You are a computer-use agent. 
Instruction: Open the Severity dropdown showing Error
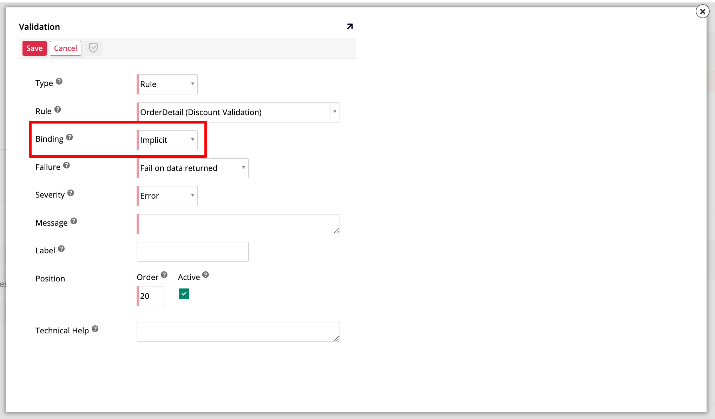[167, 196]
